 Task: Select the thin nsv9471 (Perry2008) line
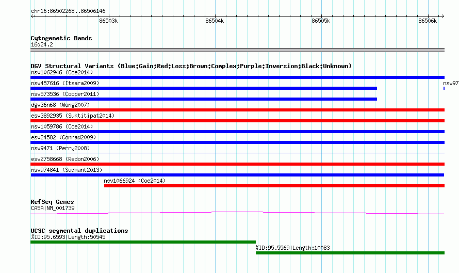click(237, 153)
